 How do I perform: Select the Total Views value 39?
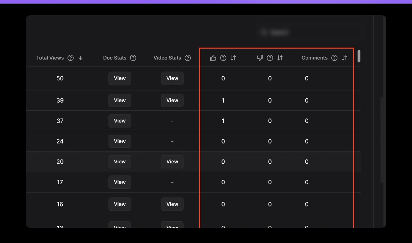click(x=60, y=101)
